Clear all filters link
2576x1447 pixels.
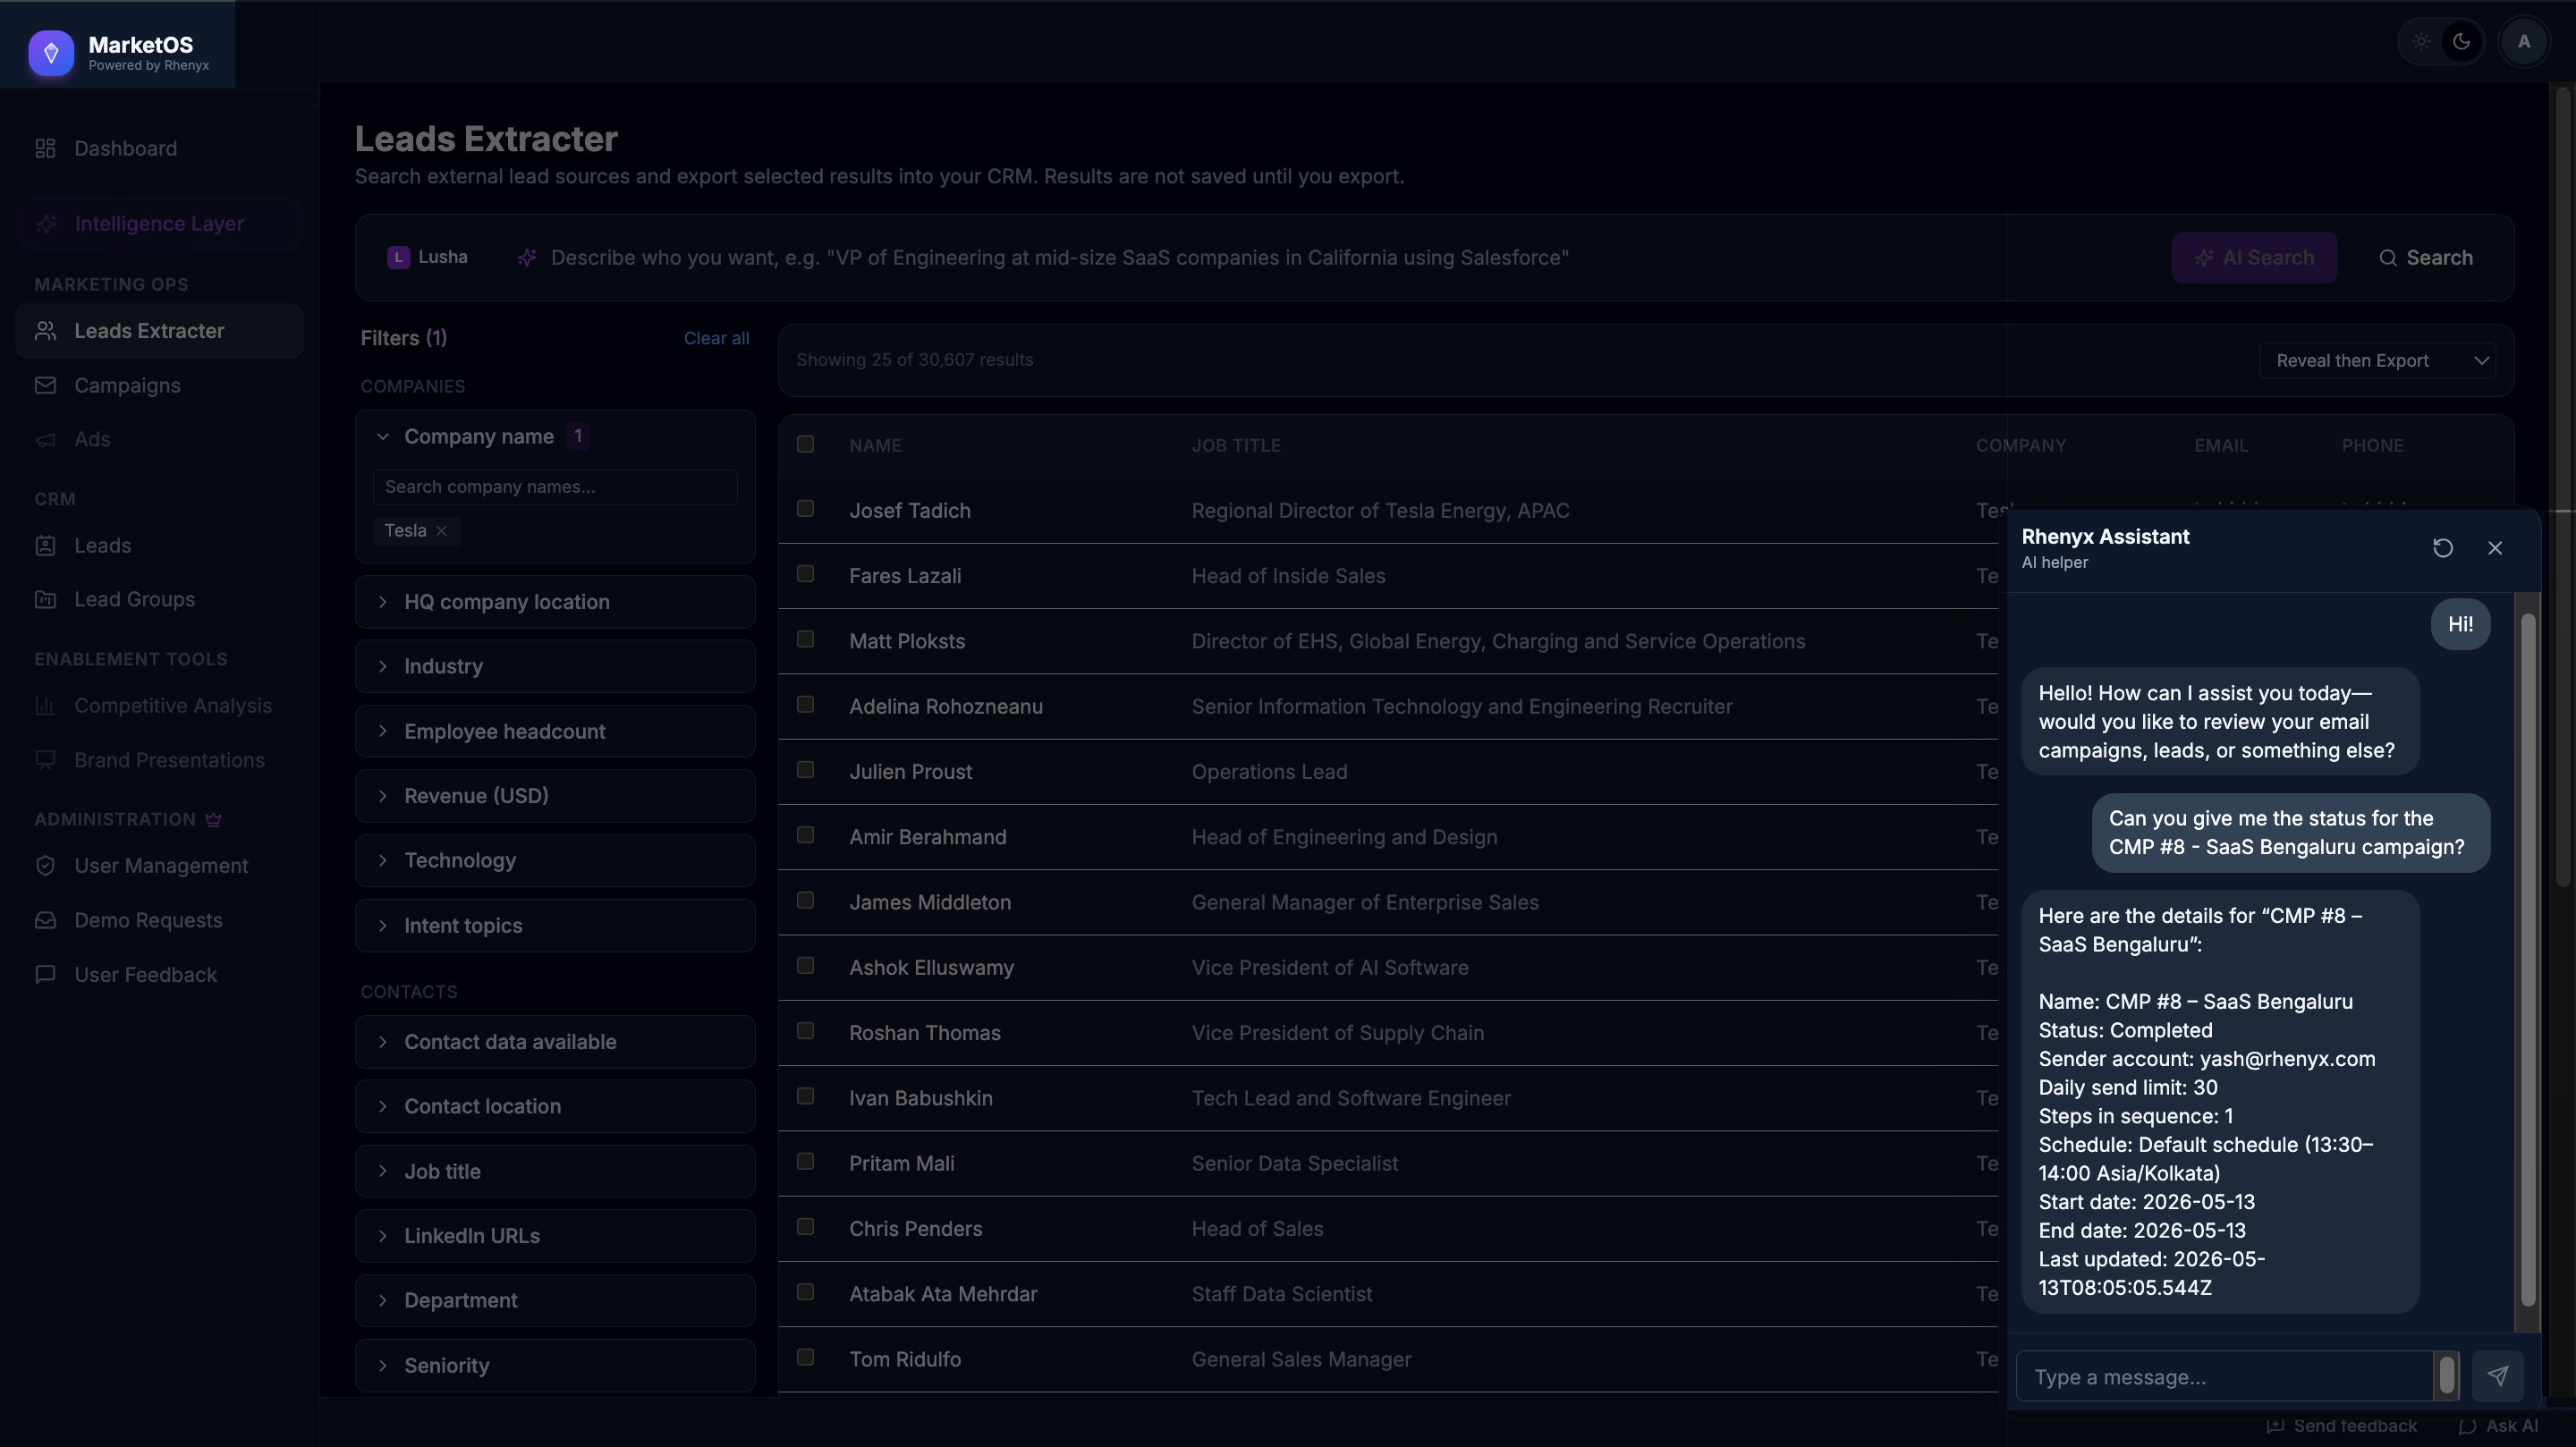point(716,338)
